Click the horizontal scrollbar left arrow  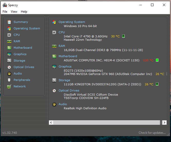[51, 122]
